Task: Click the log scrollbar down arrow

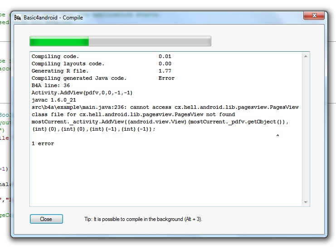Action: (306, 202)
